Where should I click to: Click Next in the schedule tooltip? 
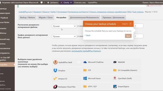click(128, 36)
